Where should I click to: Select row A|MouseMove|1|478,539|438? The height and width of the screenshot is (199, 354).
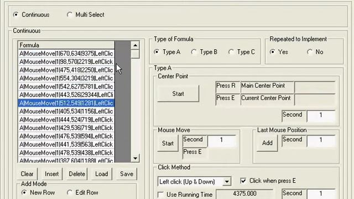pyautogui.click(x=66, y=153)
